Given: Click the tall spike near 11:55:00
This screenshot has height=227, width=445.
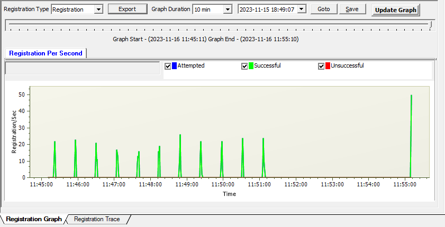Looking at the screenshot, I should click(x=411, y=136).
